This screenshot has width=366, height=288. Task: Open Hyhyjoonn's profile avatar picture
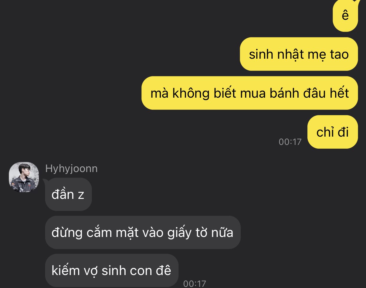point(24,177)
